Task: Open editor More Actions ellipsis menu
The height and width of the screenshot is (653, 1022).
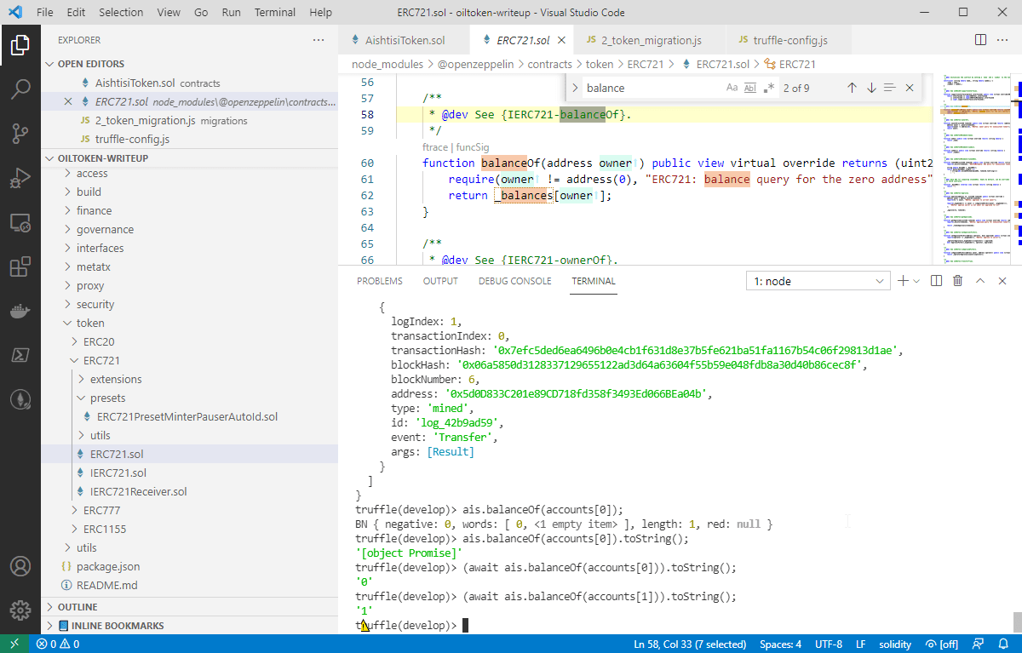Action: click(x=1003, y=40)
